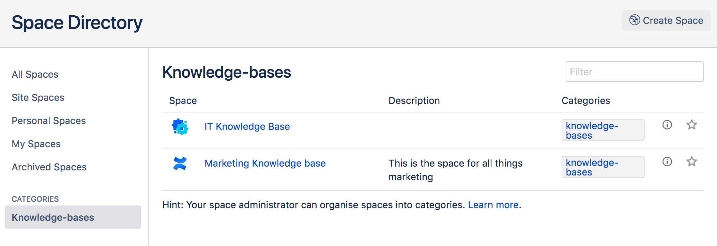Star the IT Knowledge Base space

[691, 125]
